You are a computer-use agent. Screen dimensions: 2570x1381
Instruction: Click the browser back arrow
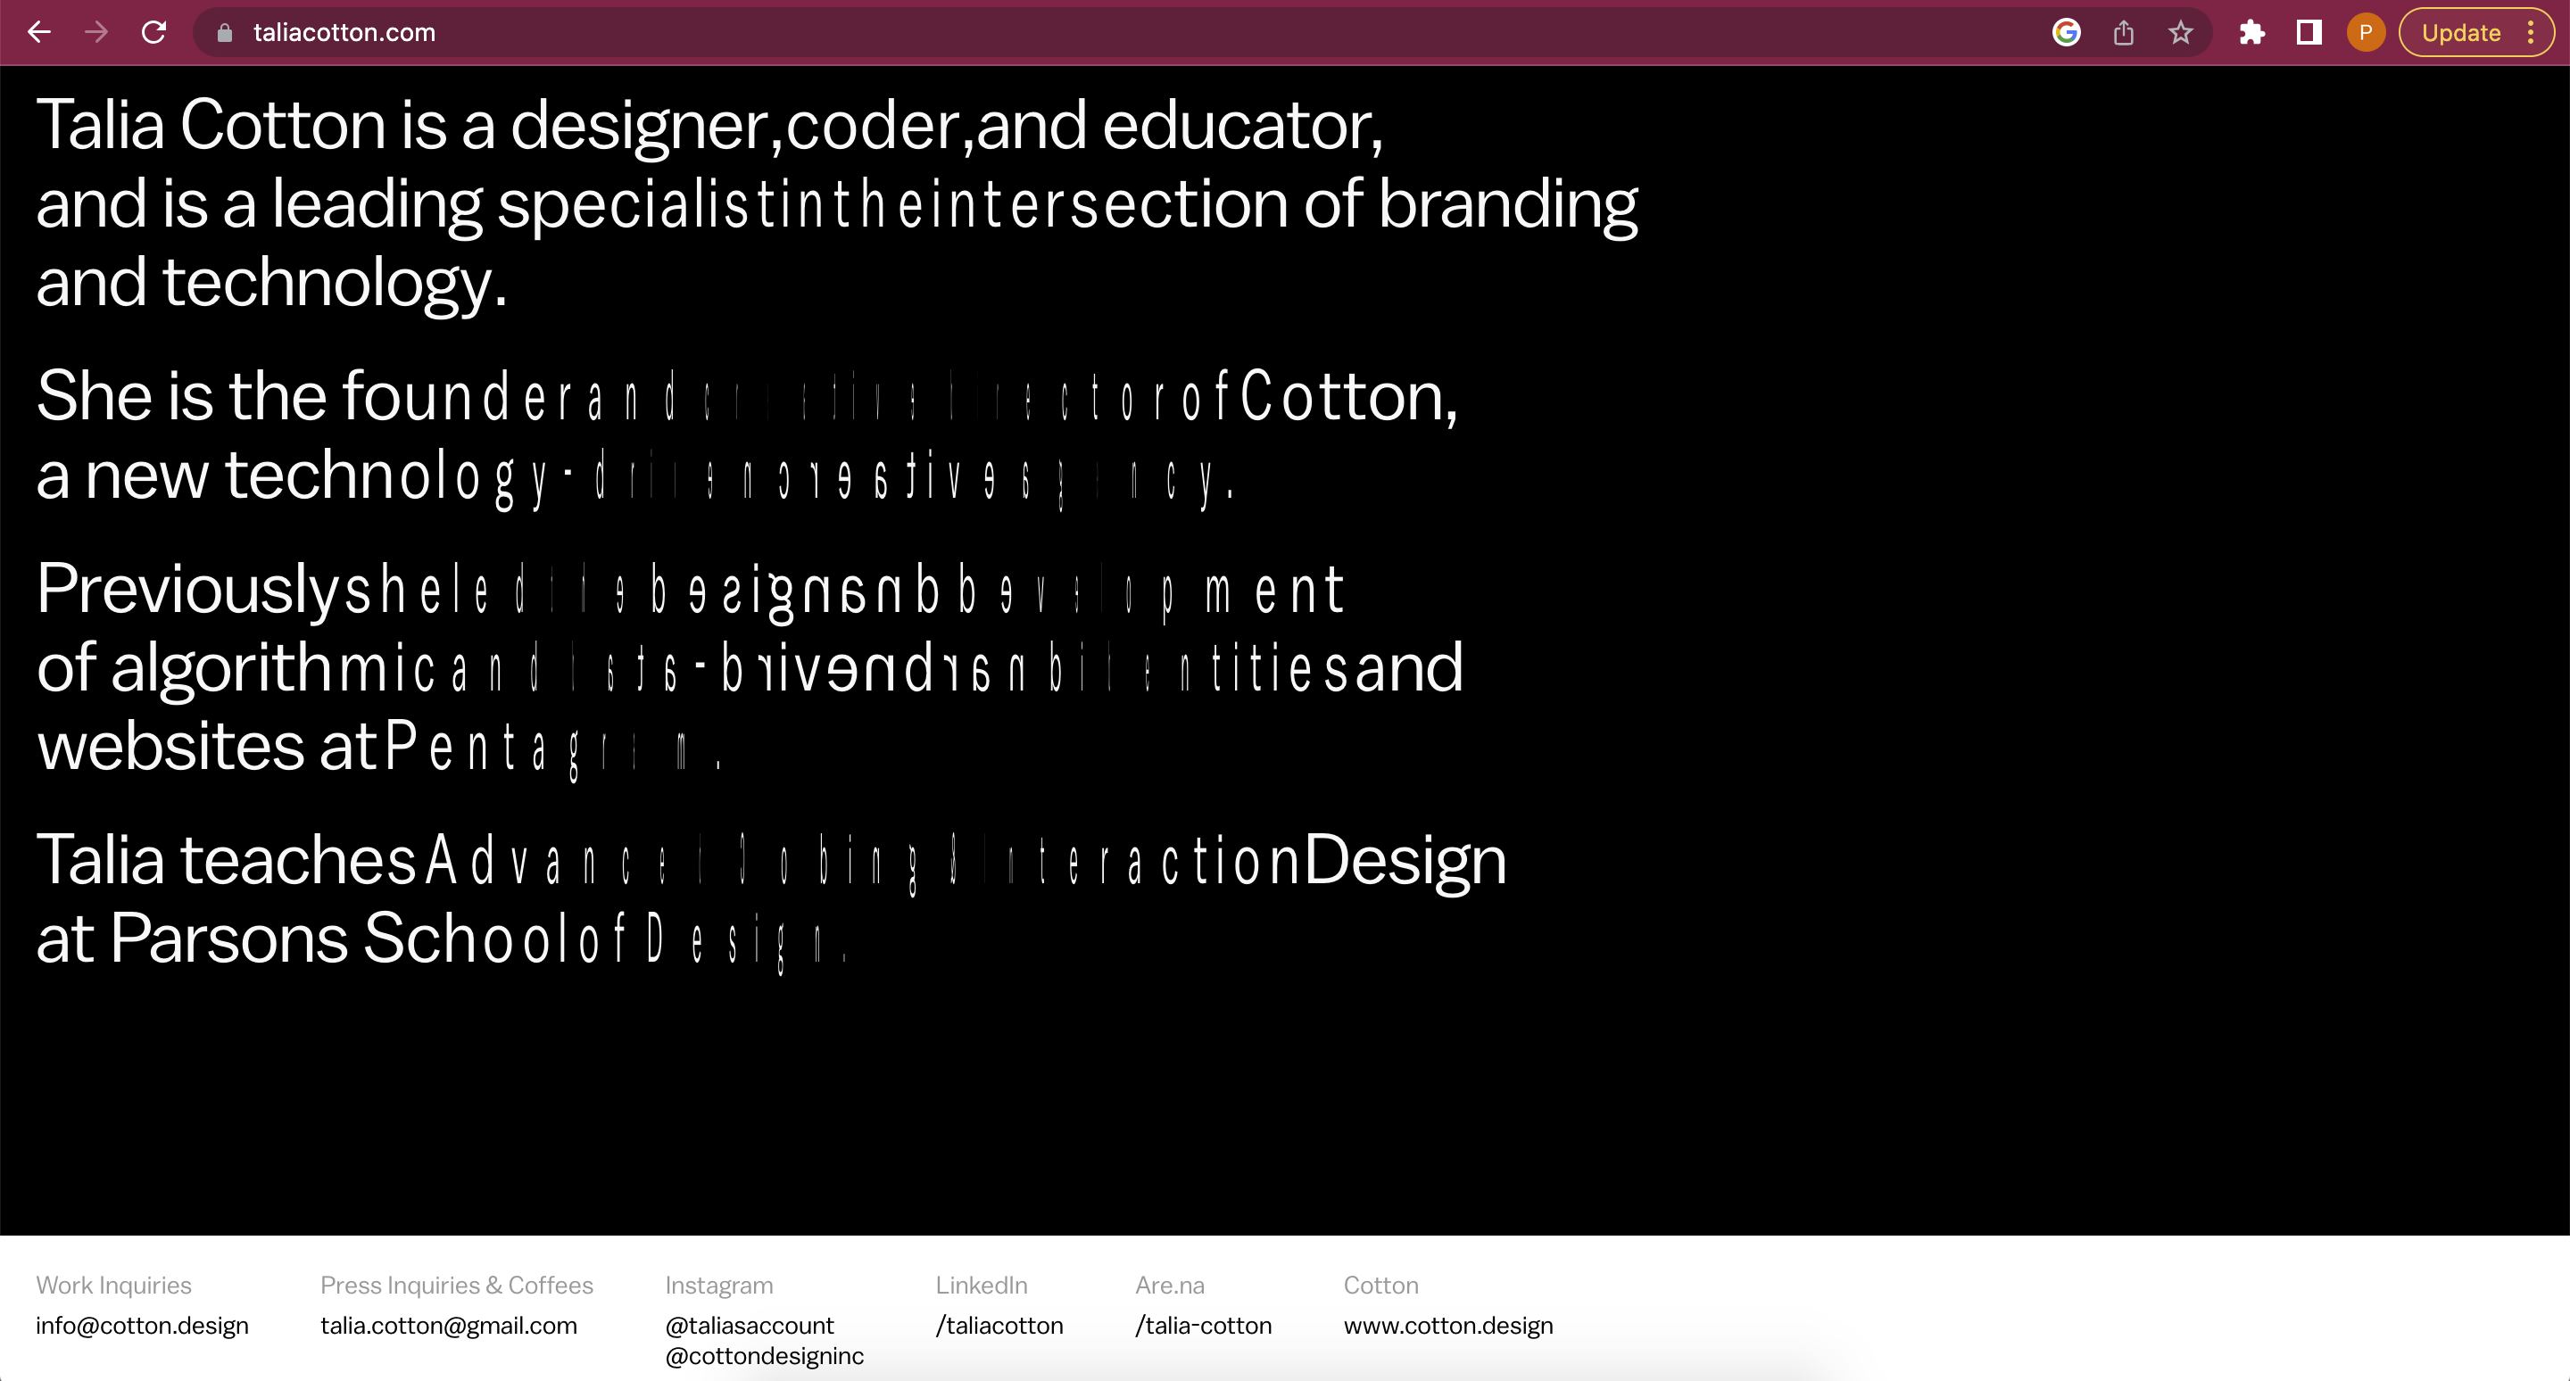40,33
